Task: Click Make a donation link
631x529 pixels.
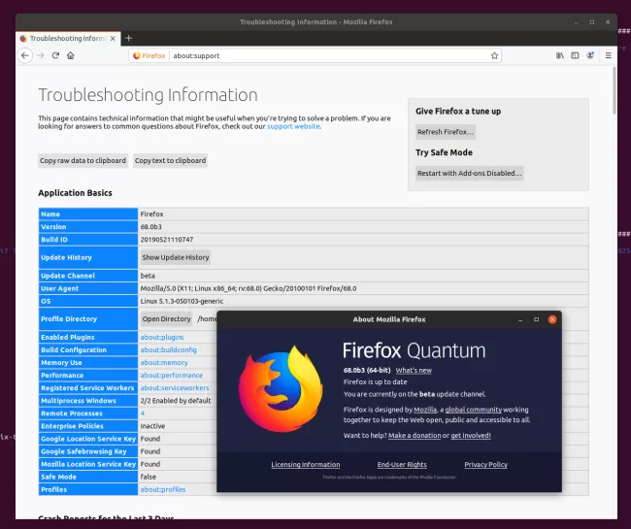Action: point(415,435)
